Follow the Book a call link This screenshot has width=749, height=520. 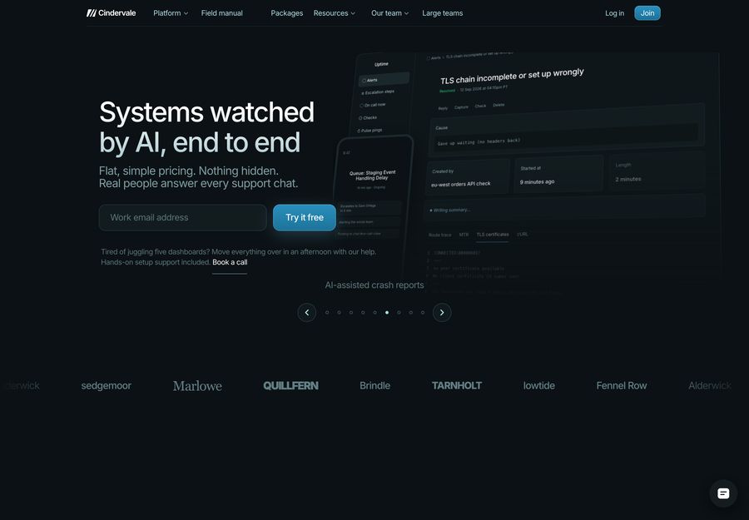pyautogui.click(x=230, y=262)
